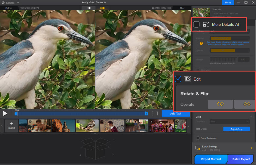Click the enhancement Strength slider
This screenshot has width=256, height=165.
(x=224, y=59)
